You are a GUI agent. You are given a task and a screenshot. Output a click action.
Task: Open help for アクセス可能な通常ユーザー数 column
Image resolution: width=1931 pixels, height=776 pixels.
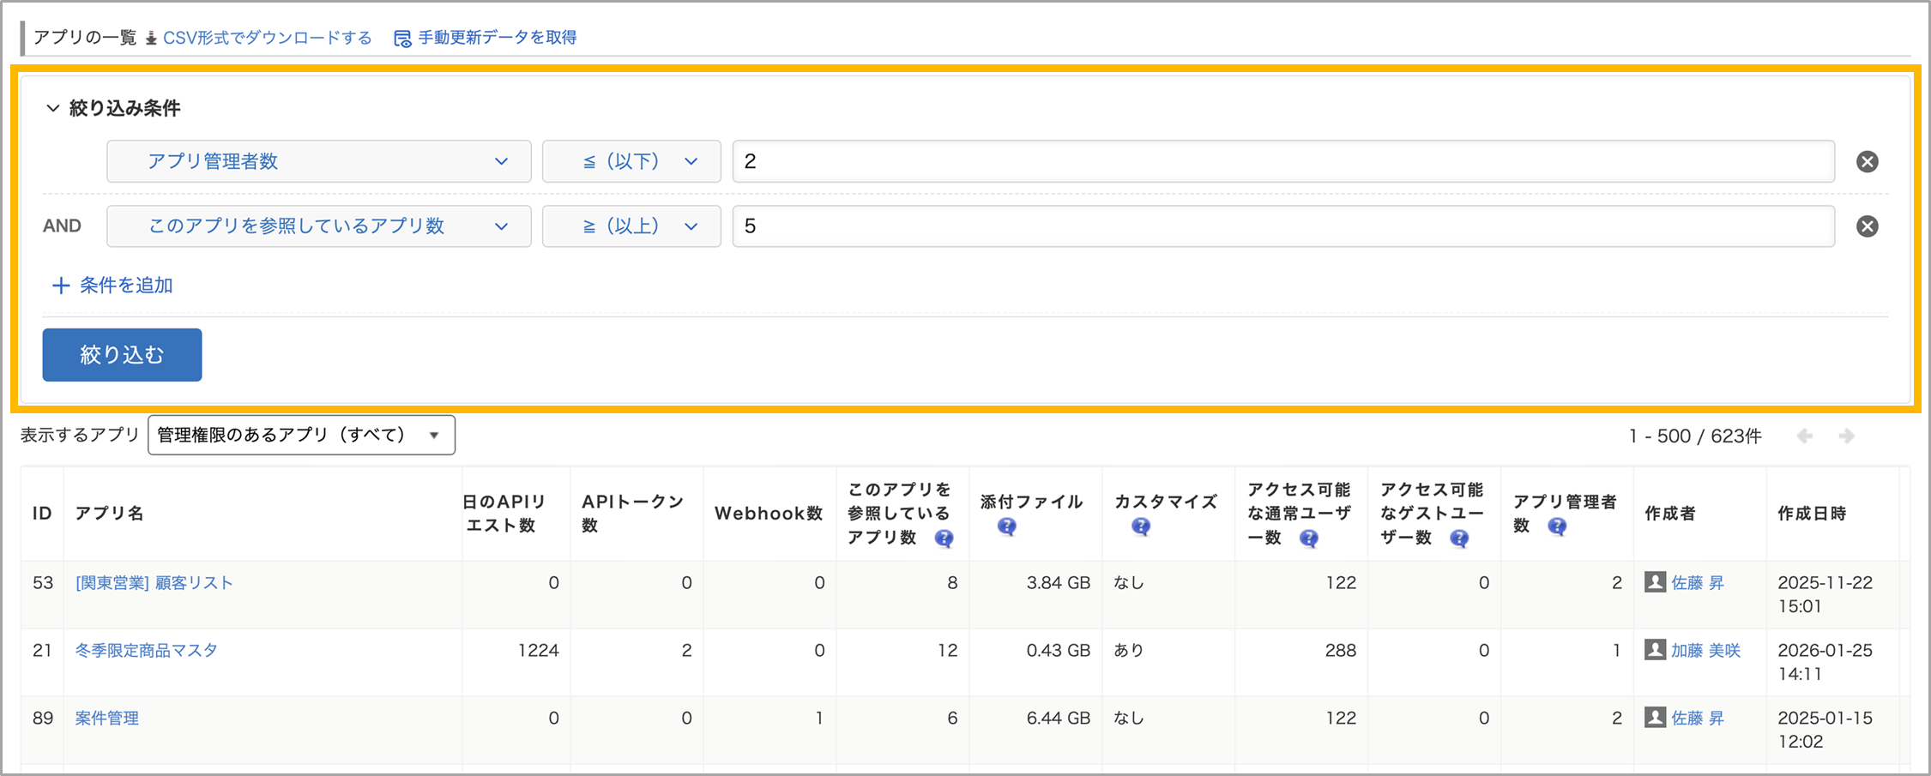point(1308,538)
